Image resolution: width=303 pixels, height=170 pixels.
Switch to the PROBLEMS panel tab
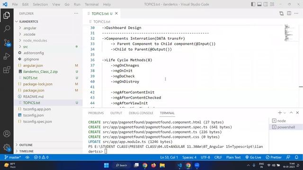tap(96, 113)
